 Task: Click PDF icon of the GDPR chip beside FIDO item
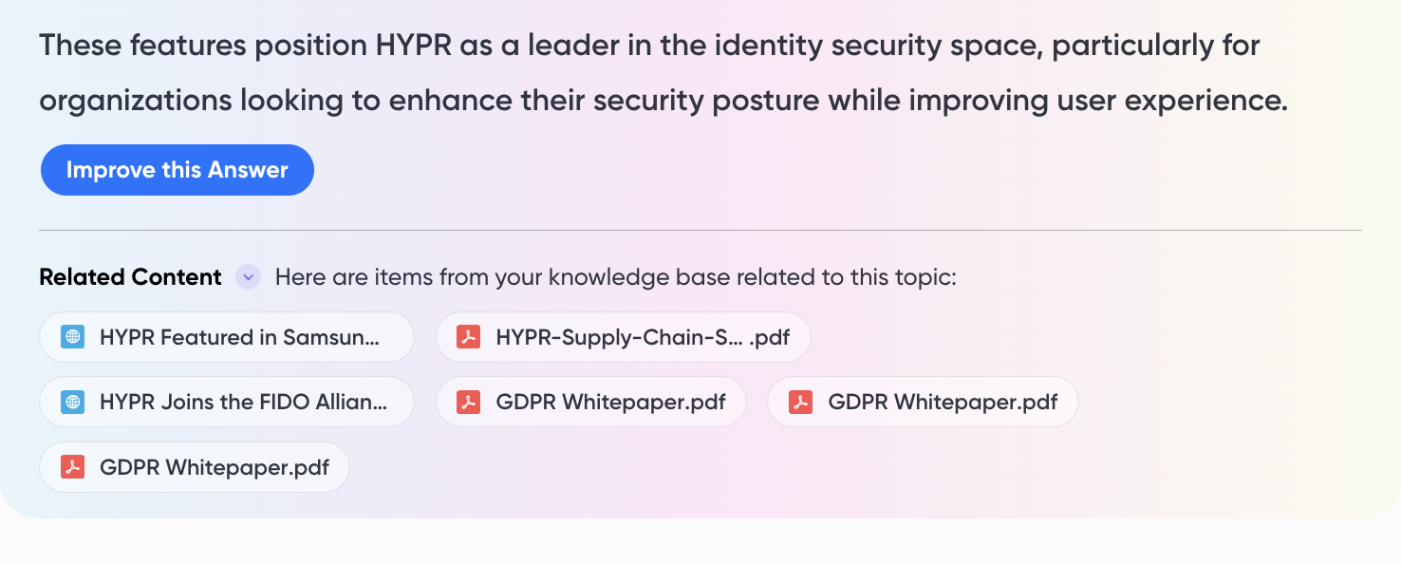[468, 402]
